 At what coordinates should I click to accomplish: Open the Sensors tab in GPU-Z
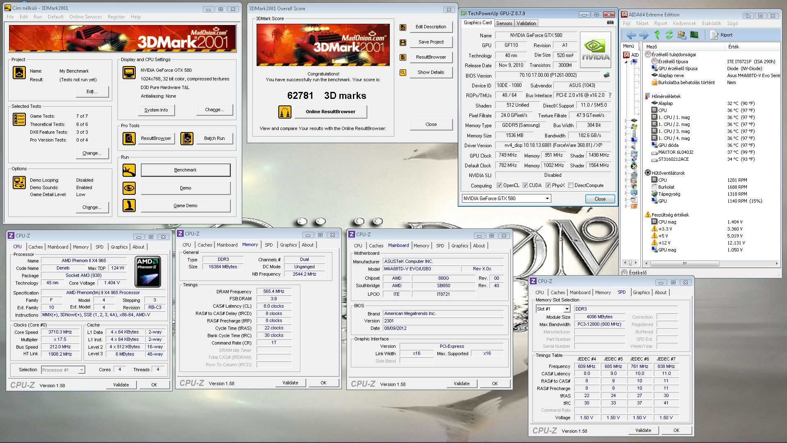coord(504,23)
